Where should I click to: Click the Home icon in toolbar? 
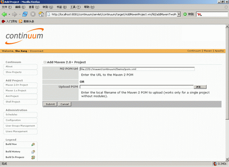(x=41, y=14)
